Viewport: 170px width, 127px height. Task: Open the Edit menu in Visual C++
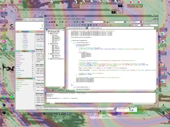(x=52, y=19)
